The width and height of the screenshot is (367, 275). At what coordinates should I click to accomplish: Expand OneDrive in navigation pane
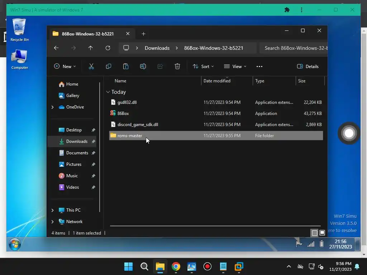tap(52, 107)
